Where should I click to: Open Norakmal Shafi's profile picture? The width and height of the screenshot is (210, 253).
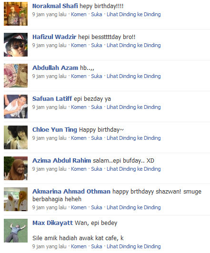coord(16,14)
